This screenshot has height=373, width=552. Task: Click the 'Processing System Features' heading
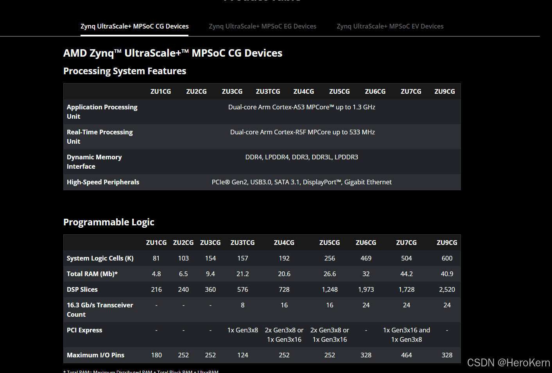coord(125,71)
